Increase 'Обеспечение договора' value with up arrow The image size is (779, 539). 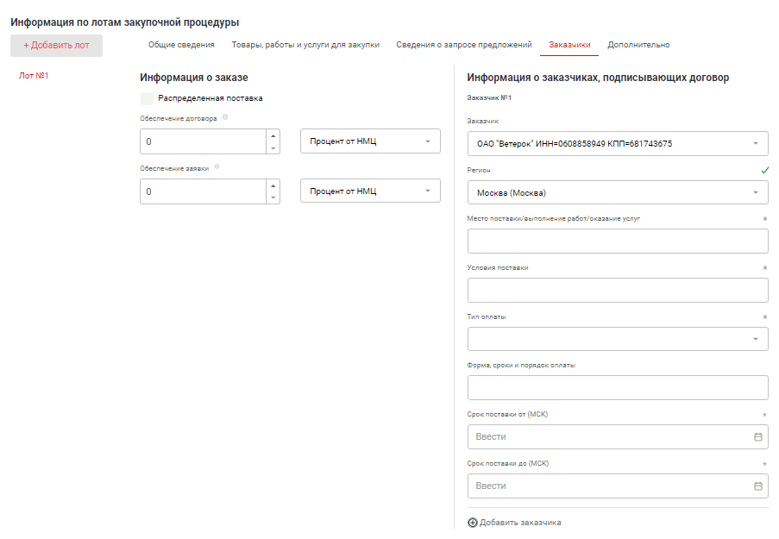point(273,135)
